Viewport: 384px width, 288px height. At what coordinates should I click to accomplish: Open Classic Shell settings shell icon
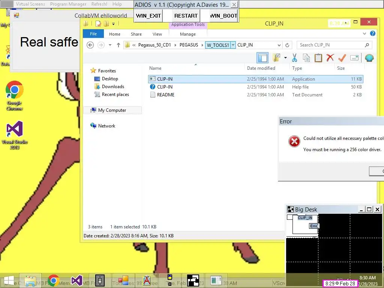[369, 58]
